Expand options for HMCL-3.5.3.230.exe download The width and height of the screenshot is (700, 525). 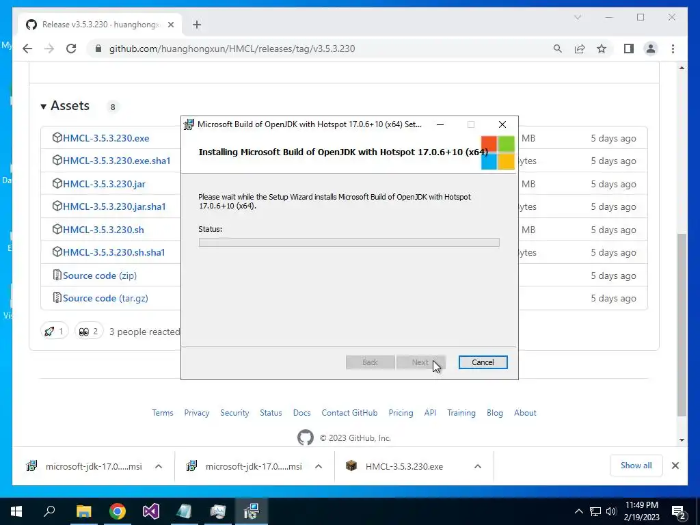click(x=478, y=466)
